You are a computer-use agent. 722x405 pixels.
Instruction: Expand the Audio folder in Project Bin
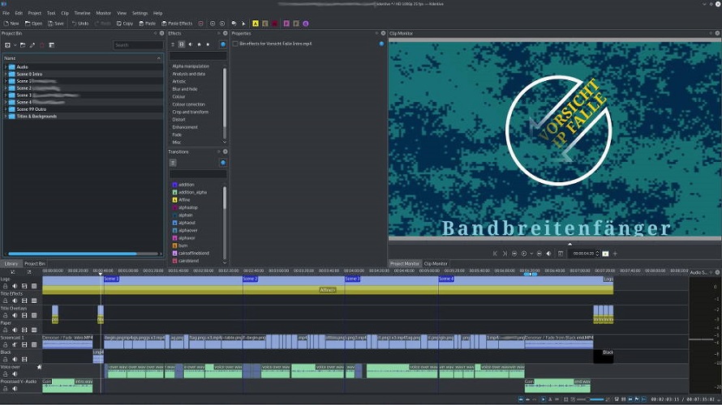(x=6, y=66)
